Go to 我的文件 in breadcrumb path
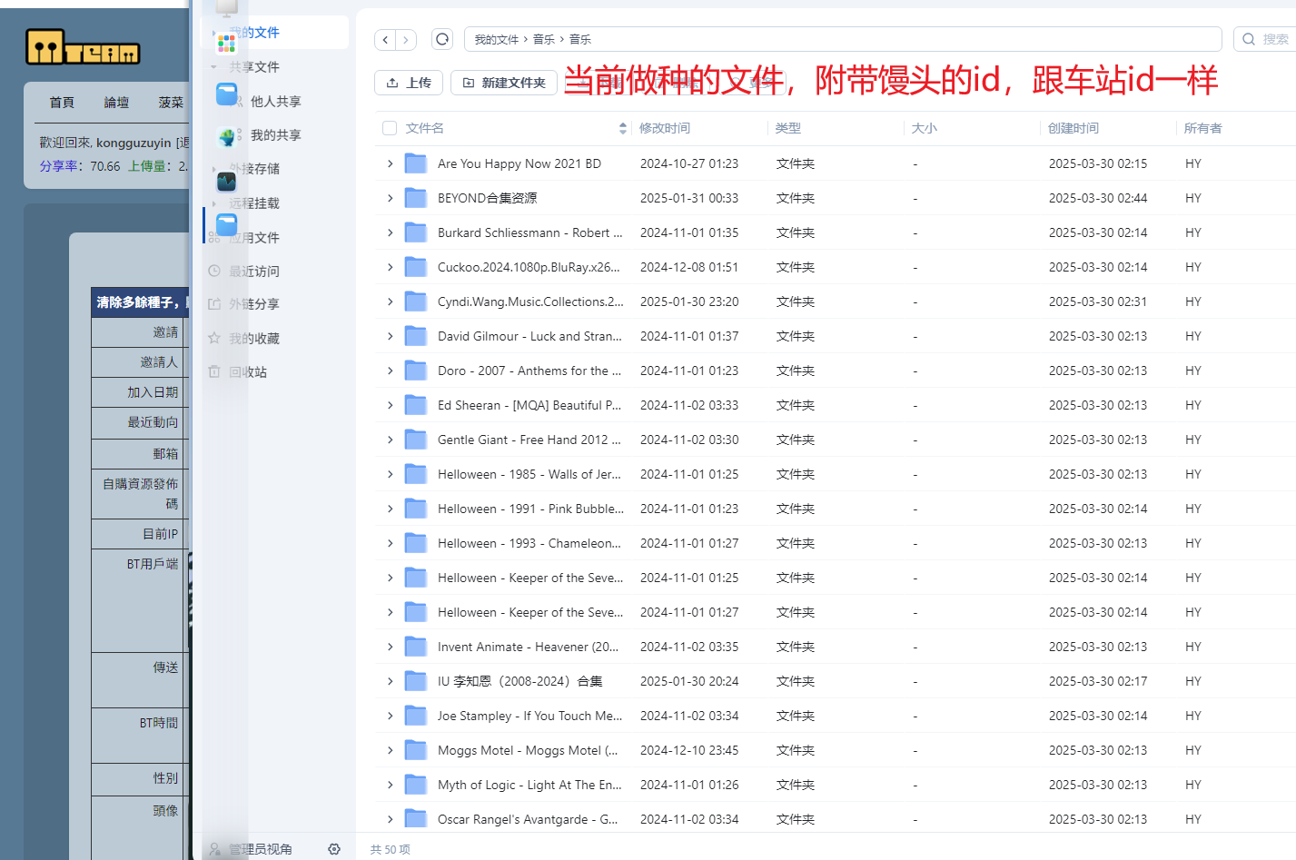This screenshot has height=860, width=1296. click(x=496, y=39)
